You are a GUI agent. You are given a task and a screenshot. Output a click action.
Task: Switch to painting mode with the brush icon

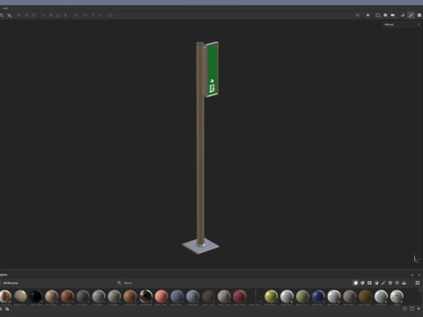(411, 15)
